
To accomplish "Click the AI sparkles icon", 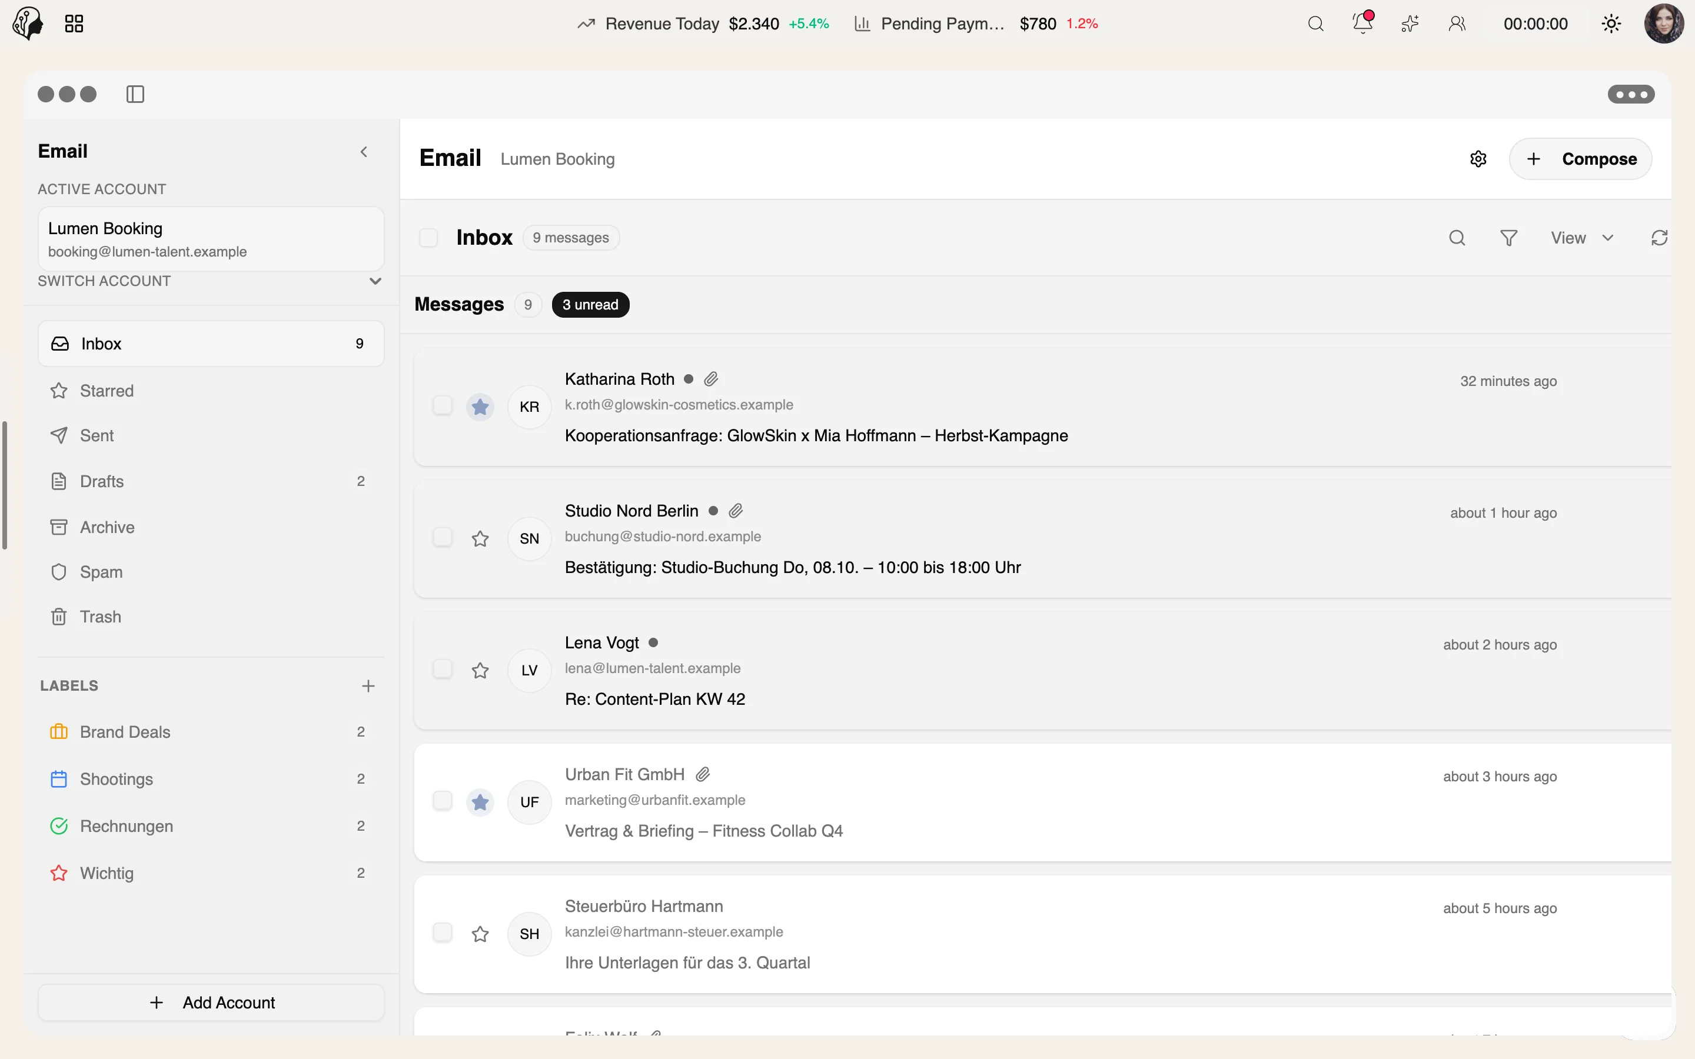I will pyautogui.click(x=1410, y=24).
